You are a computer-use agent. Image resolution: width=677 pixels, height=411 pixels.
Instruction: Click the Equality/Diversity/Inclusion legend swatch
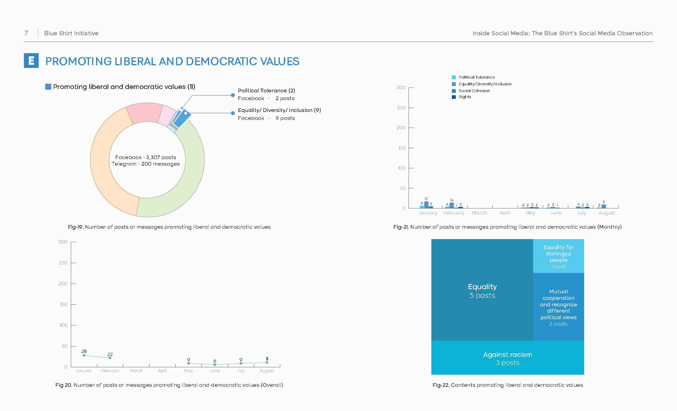tap(454, 84)
